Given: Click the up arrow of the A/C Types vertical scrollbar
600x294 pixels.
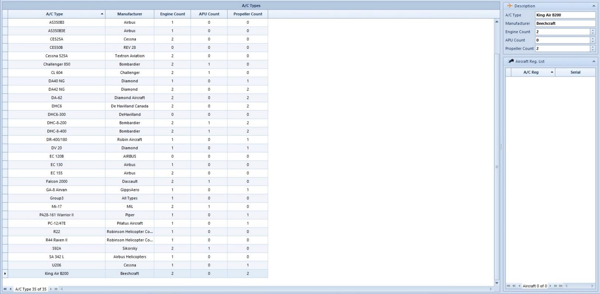Looking at the screenshot, I should [x=497, y=22].
